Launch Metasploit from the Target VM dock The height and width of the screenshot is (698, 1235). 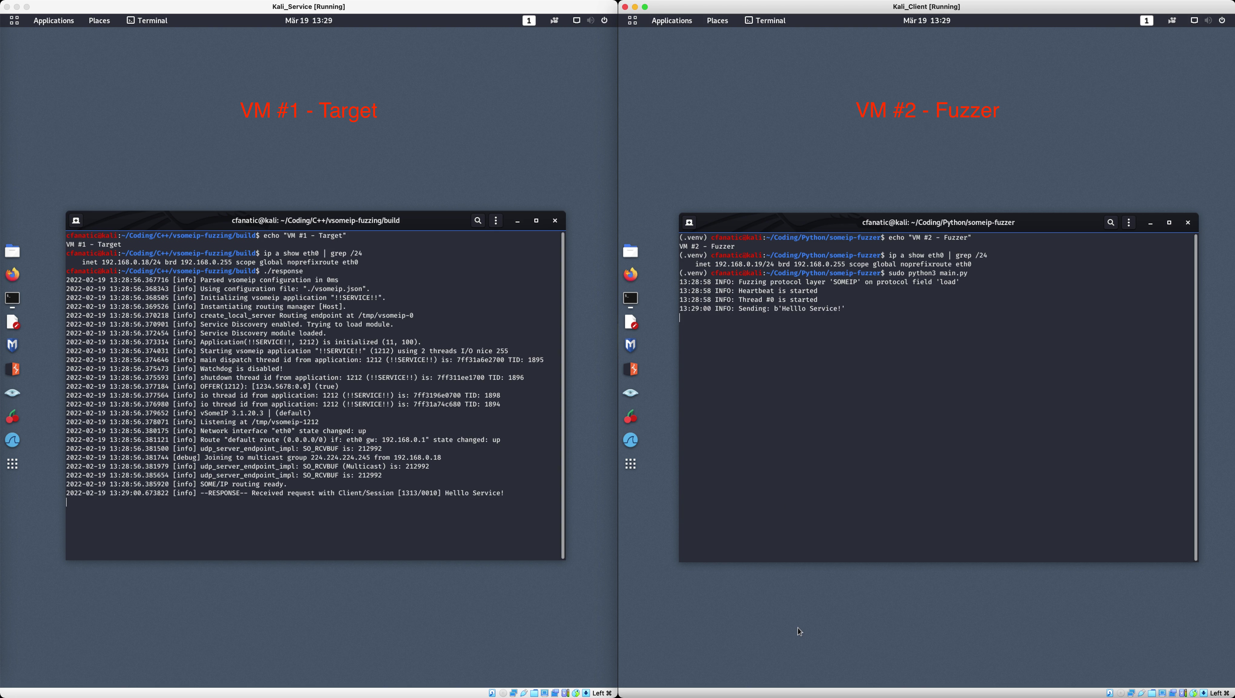pos(12,345)
